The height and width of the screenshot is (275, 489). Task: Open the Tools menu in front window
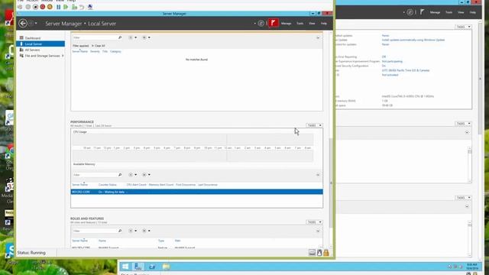click(x=300, y=24)
